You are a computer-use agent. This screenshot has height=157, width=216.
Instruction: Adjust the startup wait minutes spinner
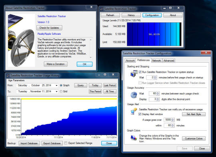[155, 78]
